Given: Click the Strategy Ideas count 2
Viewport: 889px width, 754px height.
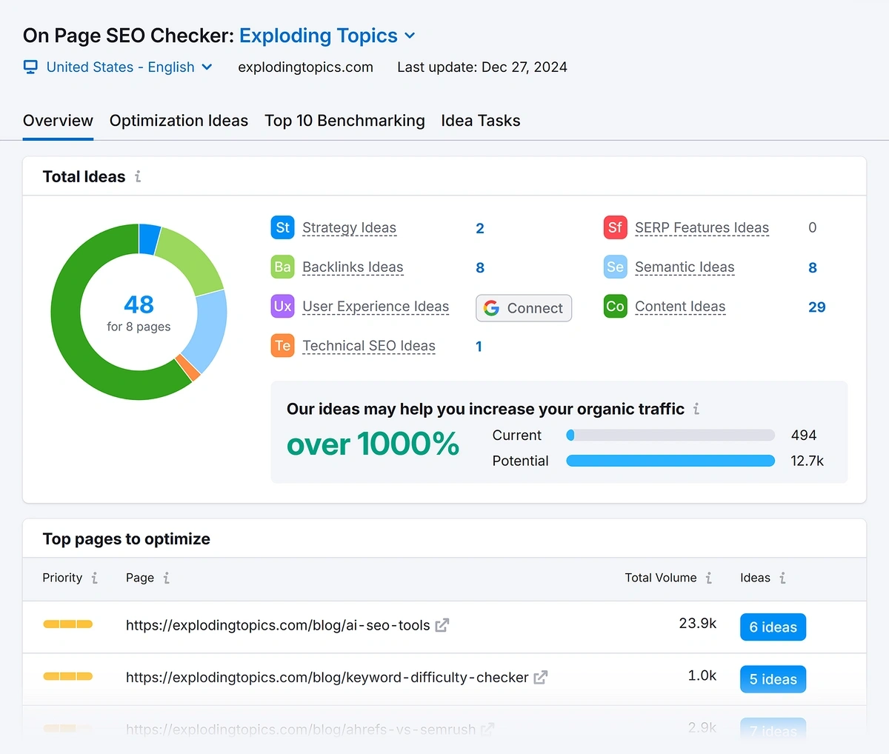Looking at the screenshot, I should pos(480,228).
